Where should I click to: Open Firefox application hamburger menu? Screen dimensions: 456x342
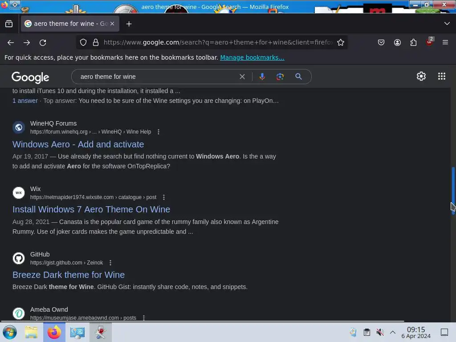point(445,42)
